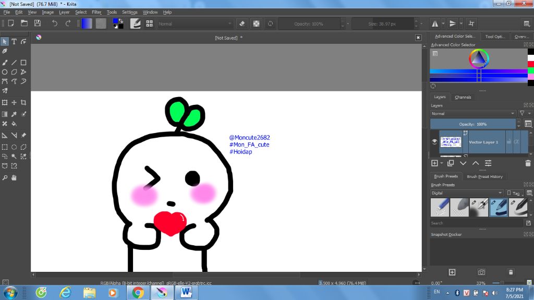Screen dimensions: 534x300
Task: Select the Color Sampler eyedropper tool
Action: (x=14, y=114)
